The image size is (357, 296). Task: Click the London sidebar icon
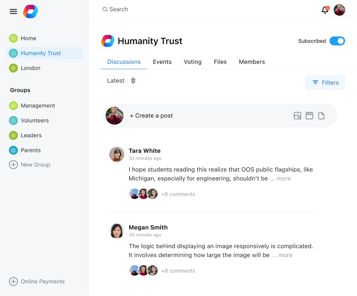13,68
